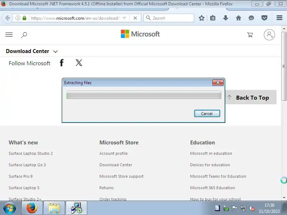Viewport: 287px width, 215px height.
Task: Open Microsoft 365 Education link
Action: (x=212, y=188)
